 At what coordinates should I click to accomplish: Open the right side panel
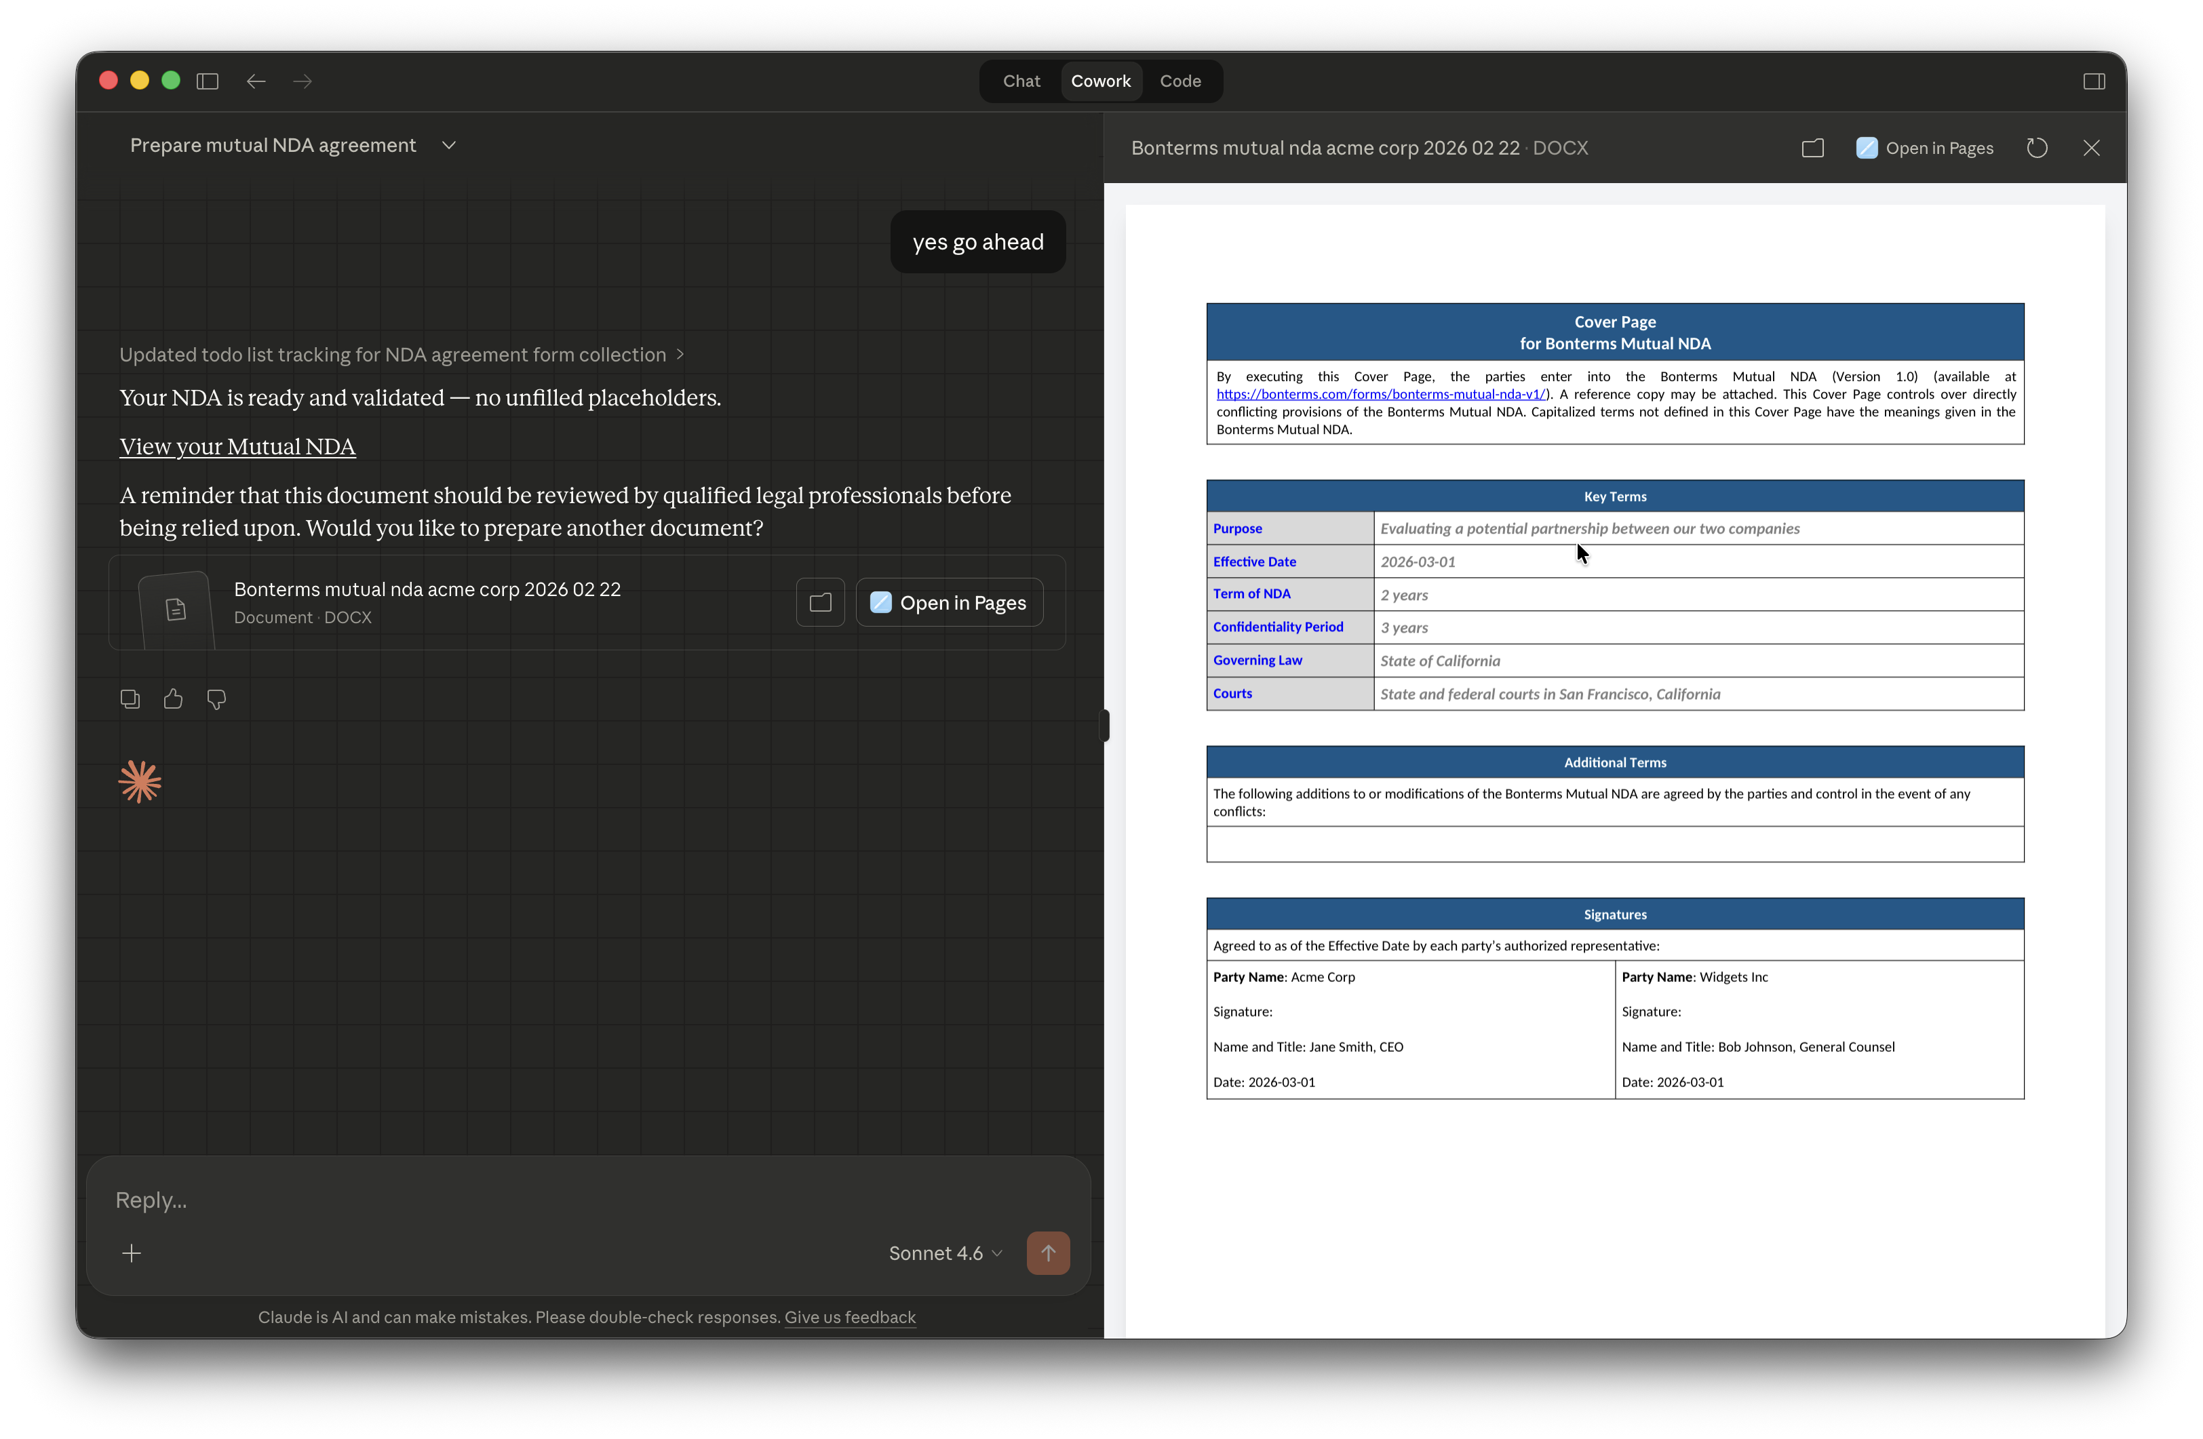point(2093,81)
